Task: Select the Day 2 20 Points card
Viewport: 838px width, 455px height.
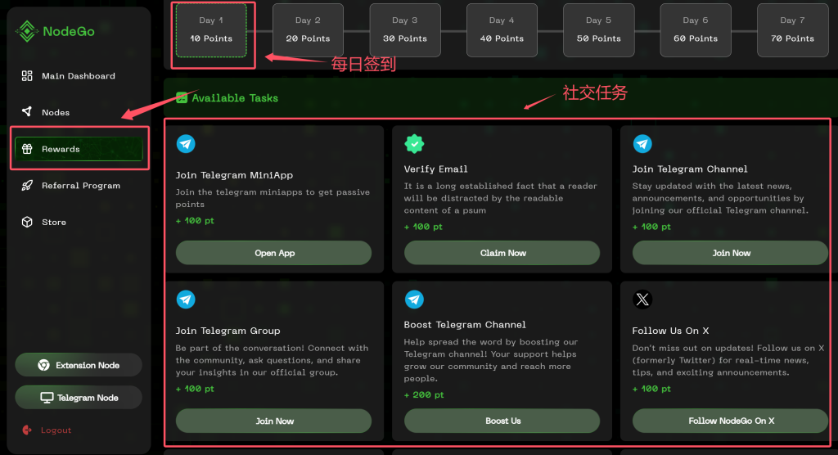Action: [x=308, y=30]
